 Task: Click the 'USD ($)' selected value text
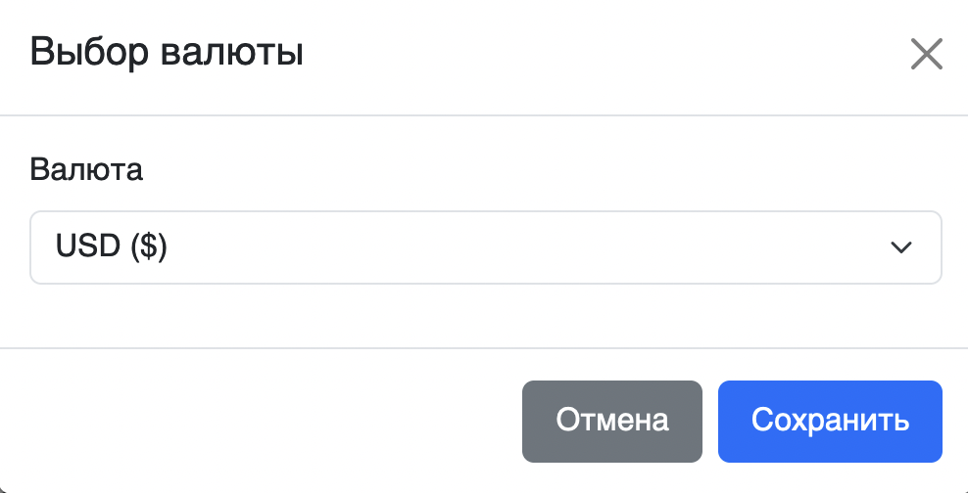tap(112, 247)
